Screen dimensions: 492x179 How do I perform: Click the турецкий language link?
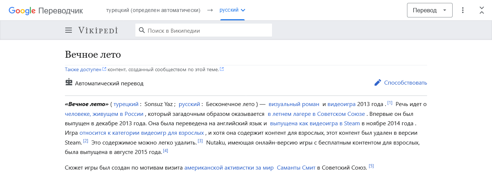(x=126, y=104)
